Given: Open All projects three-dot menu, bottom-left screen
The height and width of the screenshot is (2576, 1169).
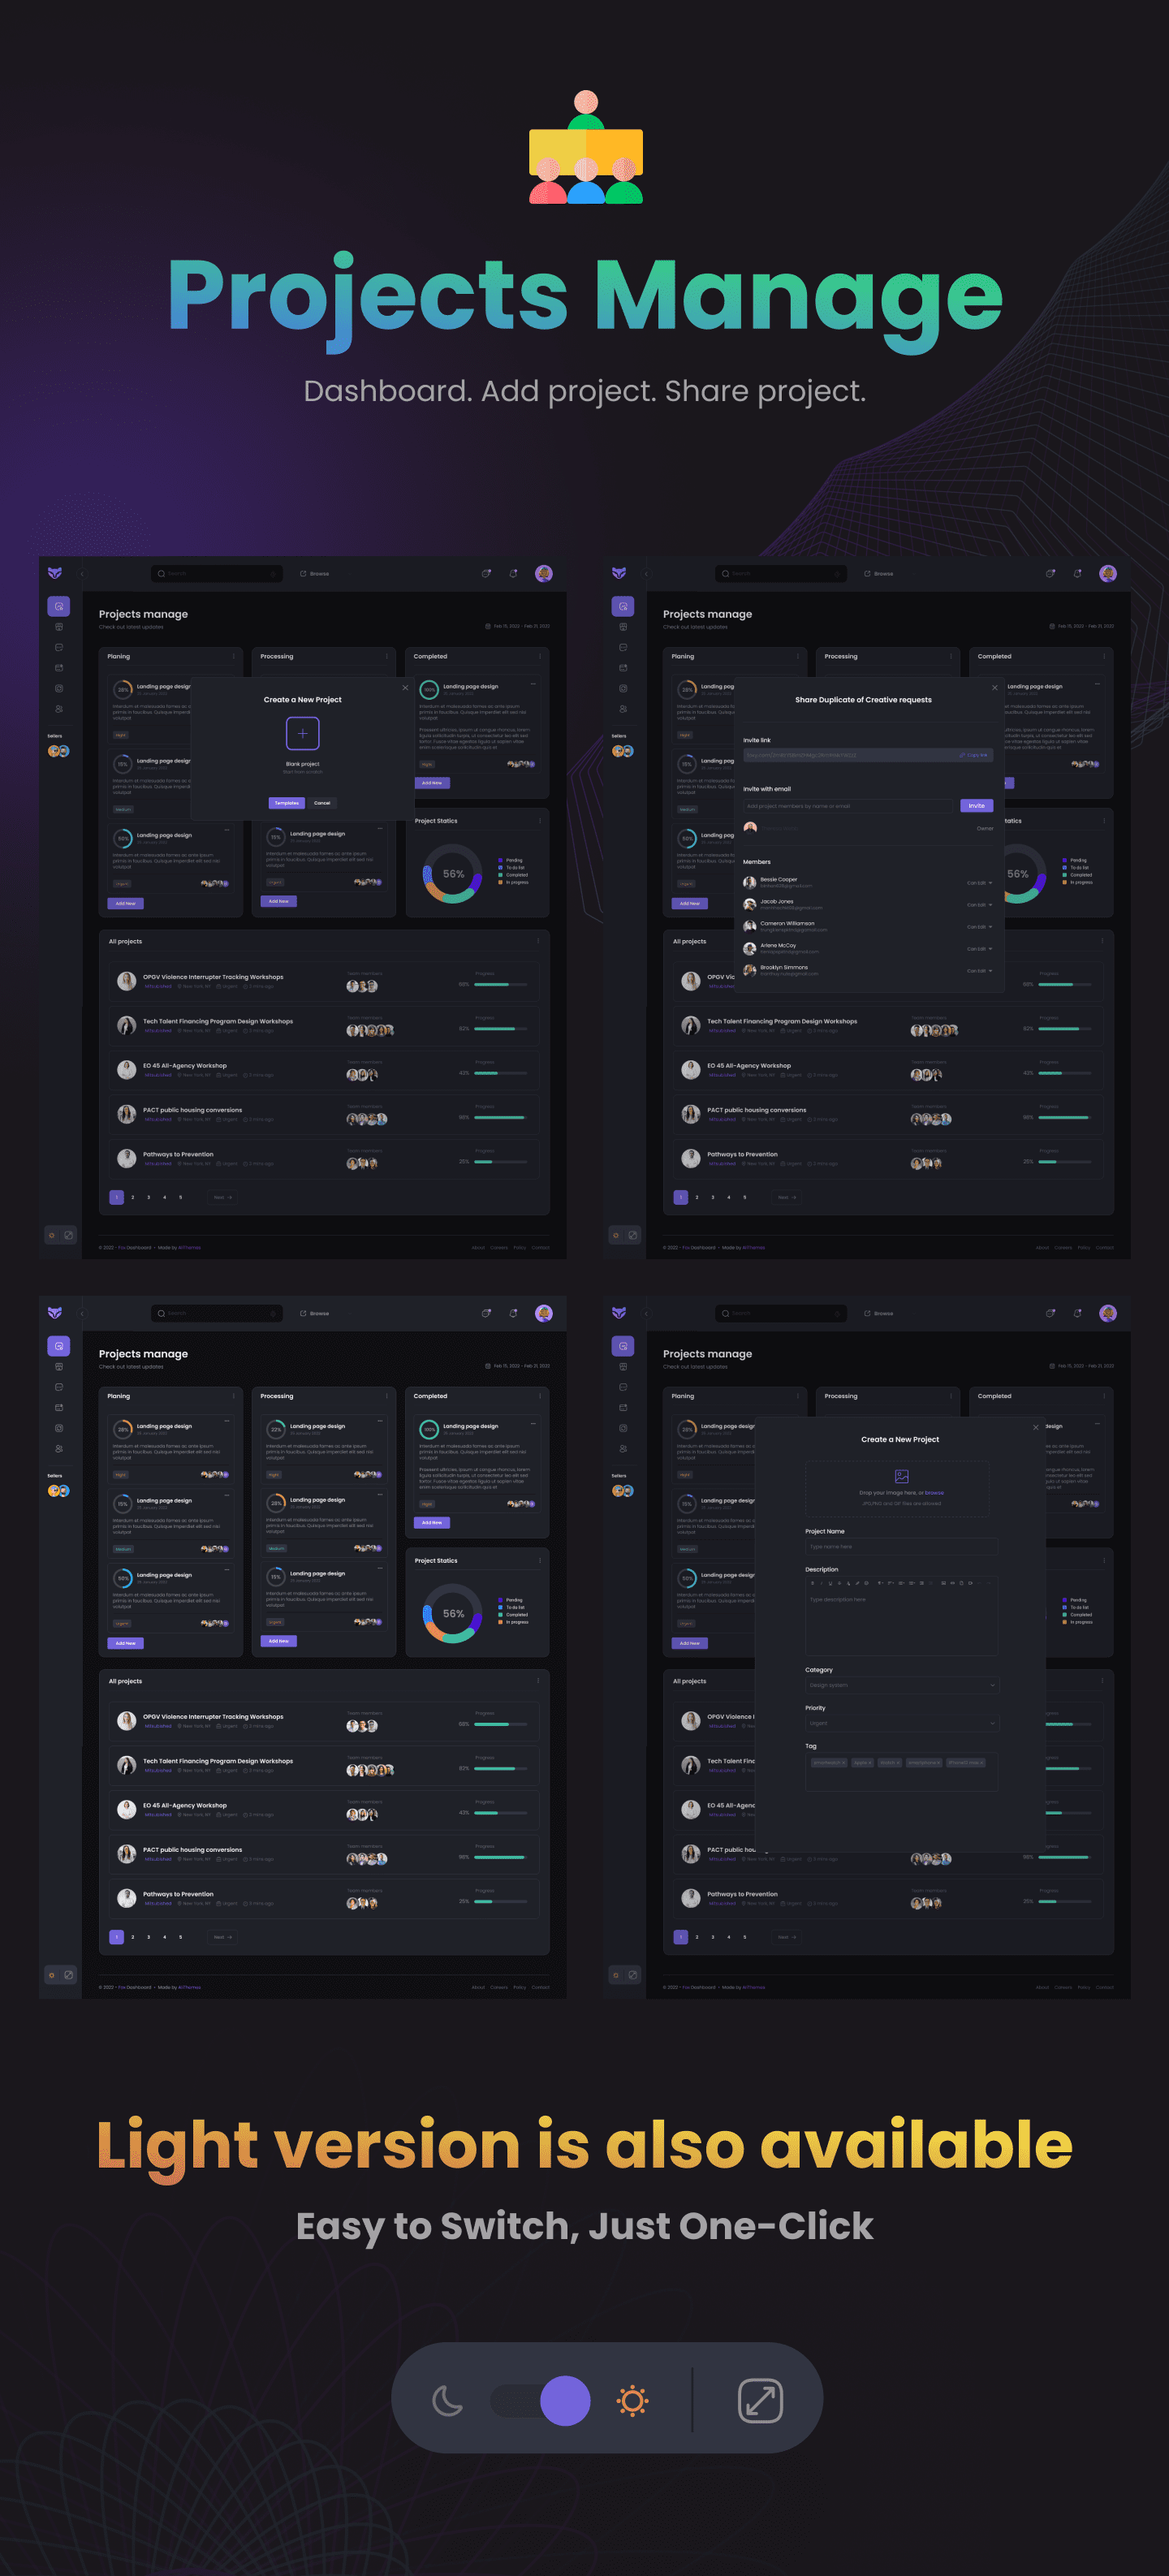Looking at the screenshot, I should click(538, 1681).
